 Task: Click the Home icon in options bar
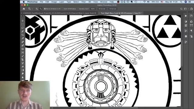(x=24, y=9)
